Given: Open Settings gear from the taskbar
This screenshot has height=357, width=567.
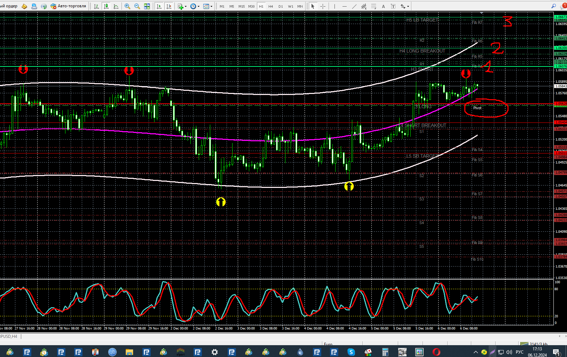Looking at the screenshot, I should tap(215, 352).
